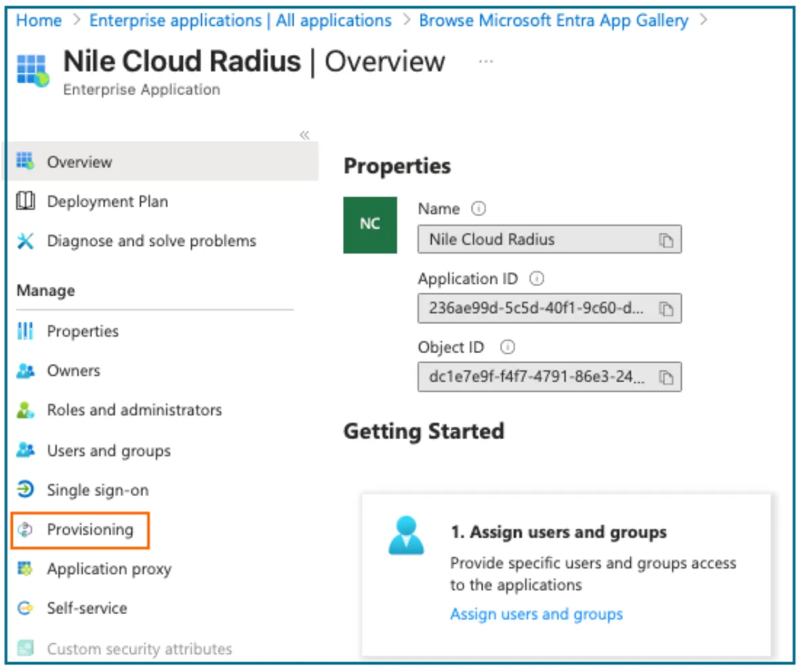This screenshot has height=671, width=801.
Task: Click the NC application logo tile
Action: coord(370,225)
